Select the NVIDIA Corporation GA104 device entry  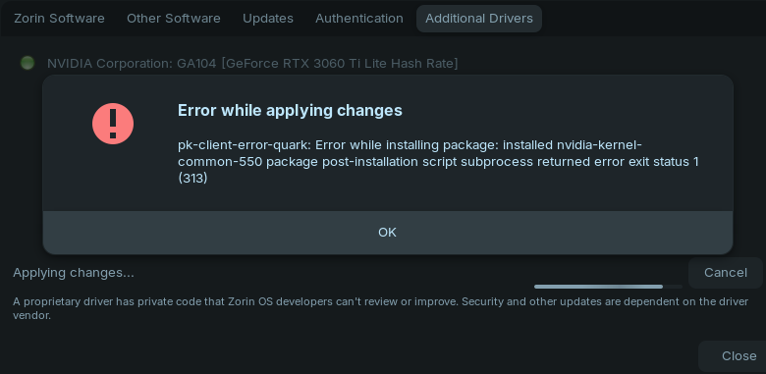252,63
